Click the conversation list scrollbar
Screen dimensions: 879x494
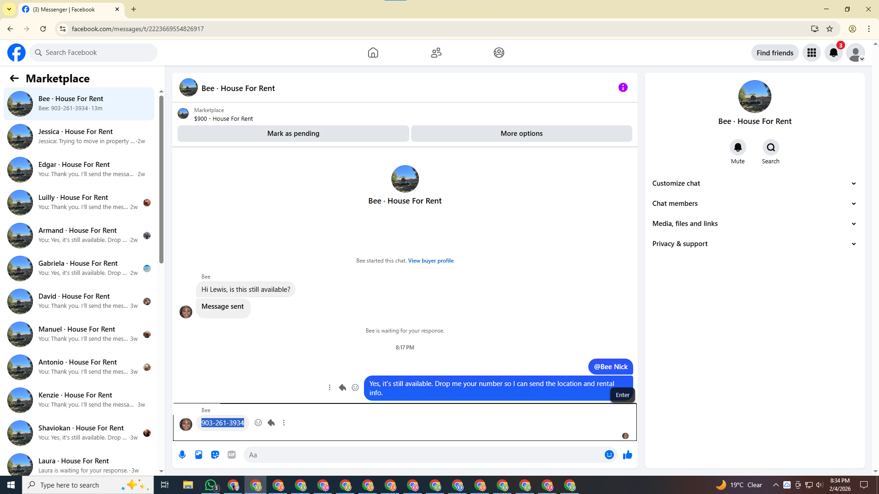[x=161, y=178]
